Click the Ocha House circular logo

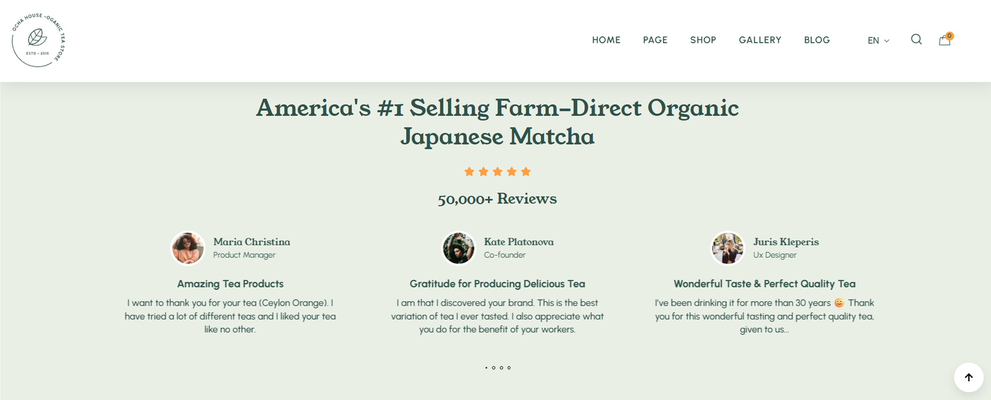coord(38,40)
